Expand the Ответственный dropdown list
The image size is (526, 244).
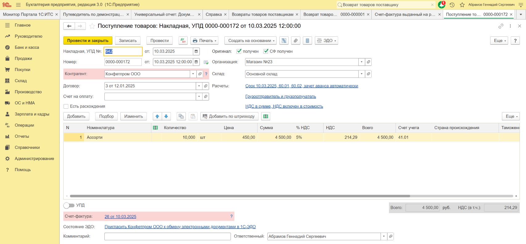pyautogui.click(x=384, y=237)
